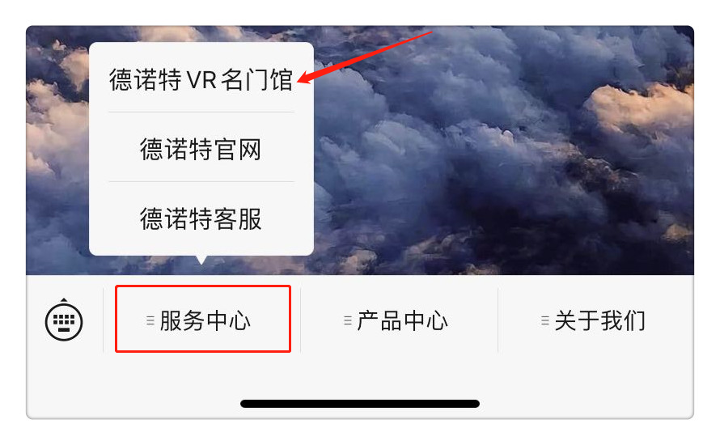Click the small arrow atop keyboard icon
The width and height of the screenshot is (720, 445).
click(x=64, y=299)
